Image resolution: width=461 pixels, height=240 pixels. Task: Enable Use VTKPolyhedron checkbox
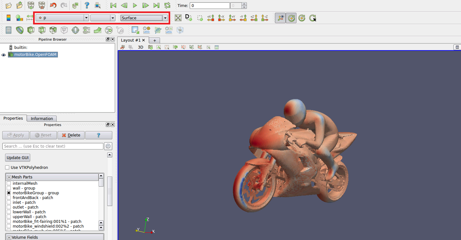tap(7, 167)
